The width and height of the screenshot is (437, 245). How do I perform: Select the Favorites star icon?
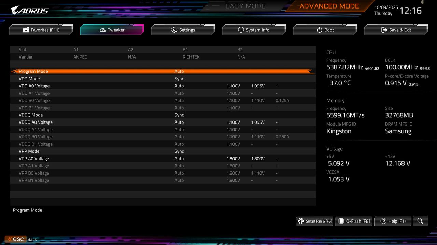point(26,30)
